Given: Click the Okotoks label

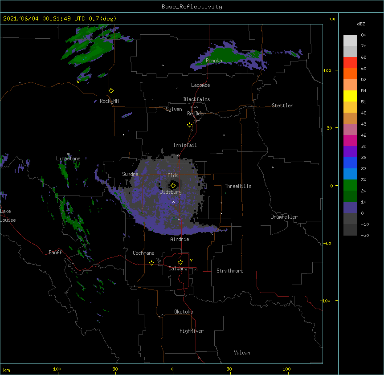Looking at the screenshot, I should (184, 312).
